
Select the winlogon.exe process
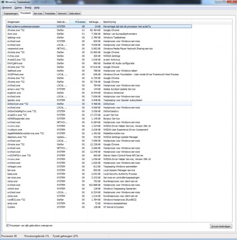pos(99,166)
